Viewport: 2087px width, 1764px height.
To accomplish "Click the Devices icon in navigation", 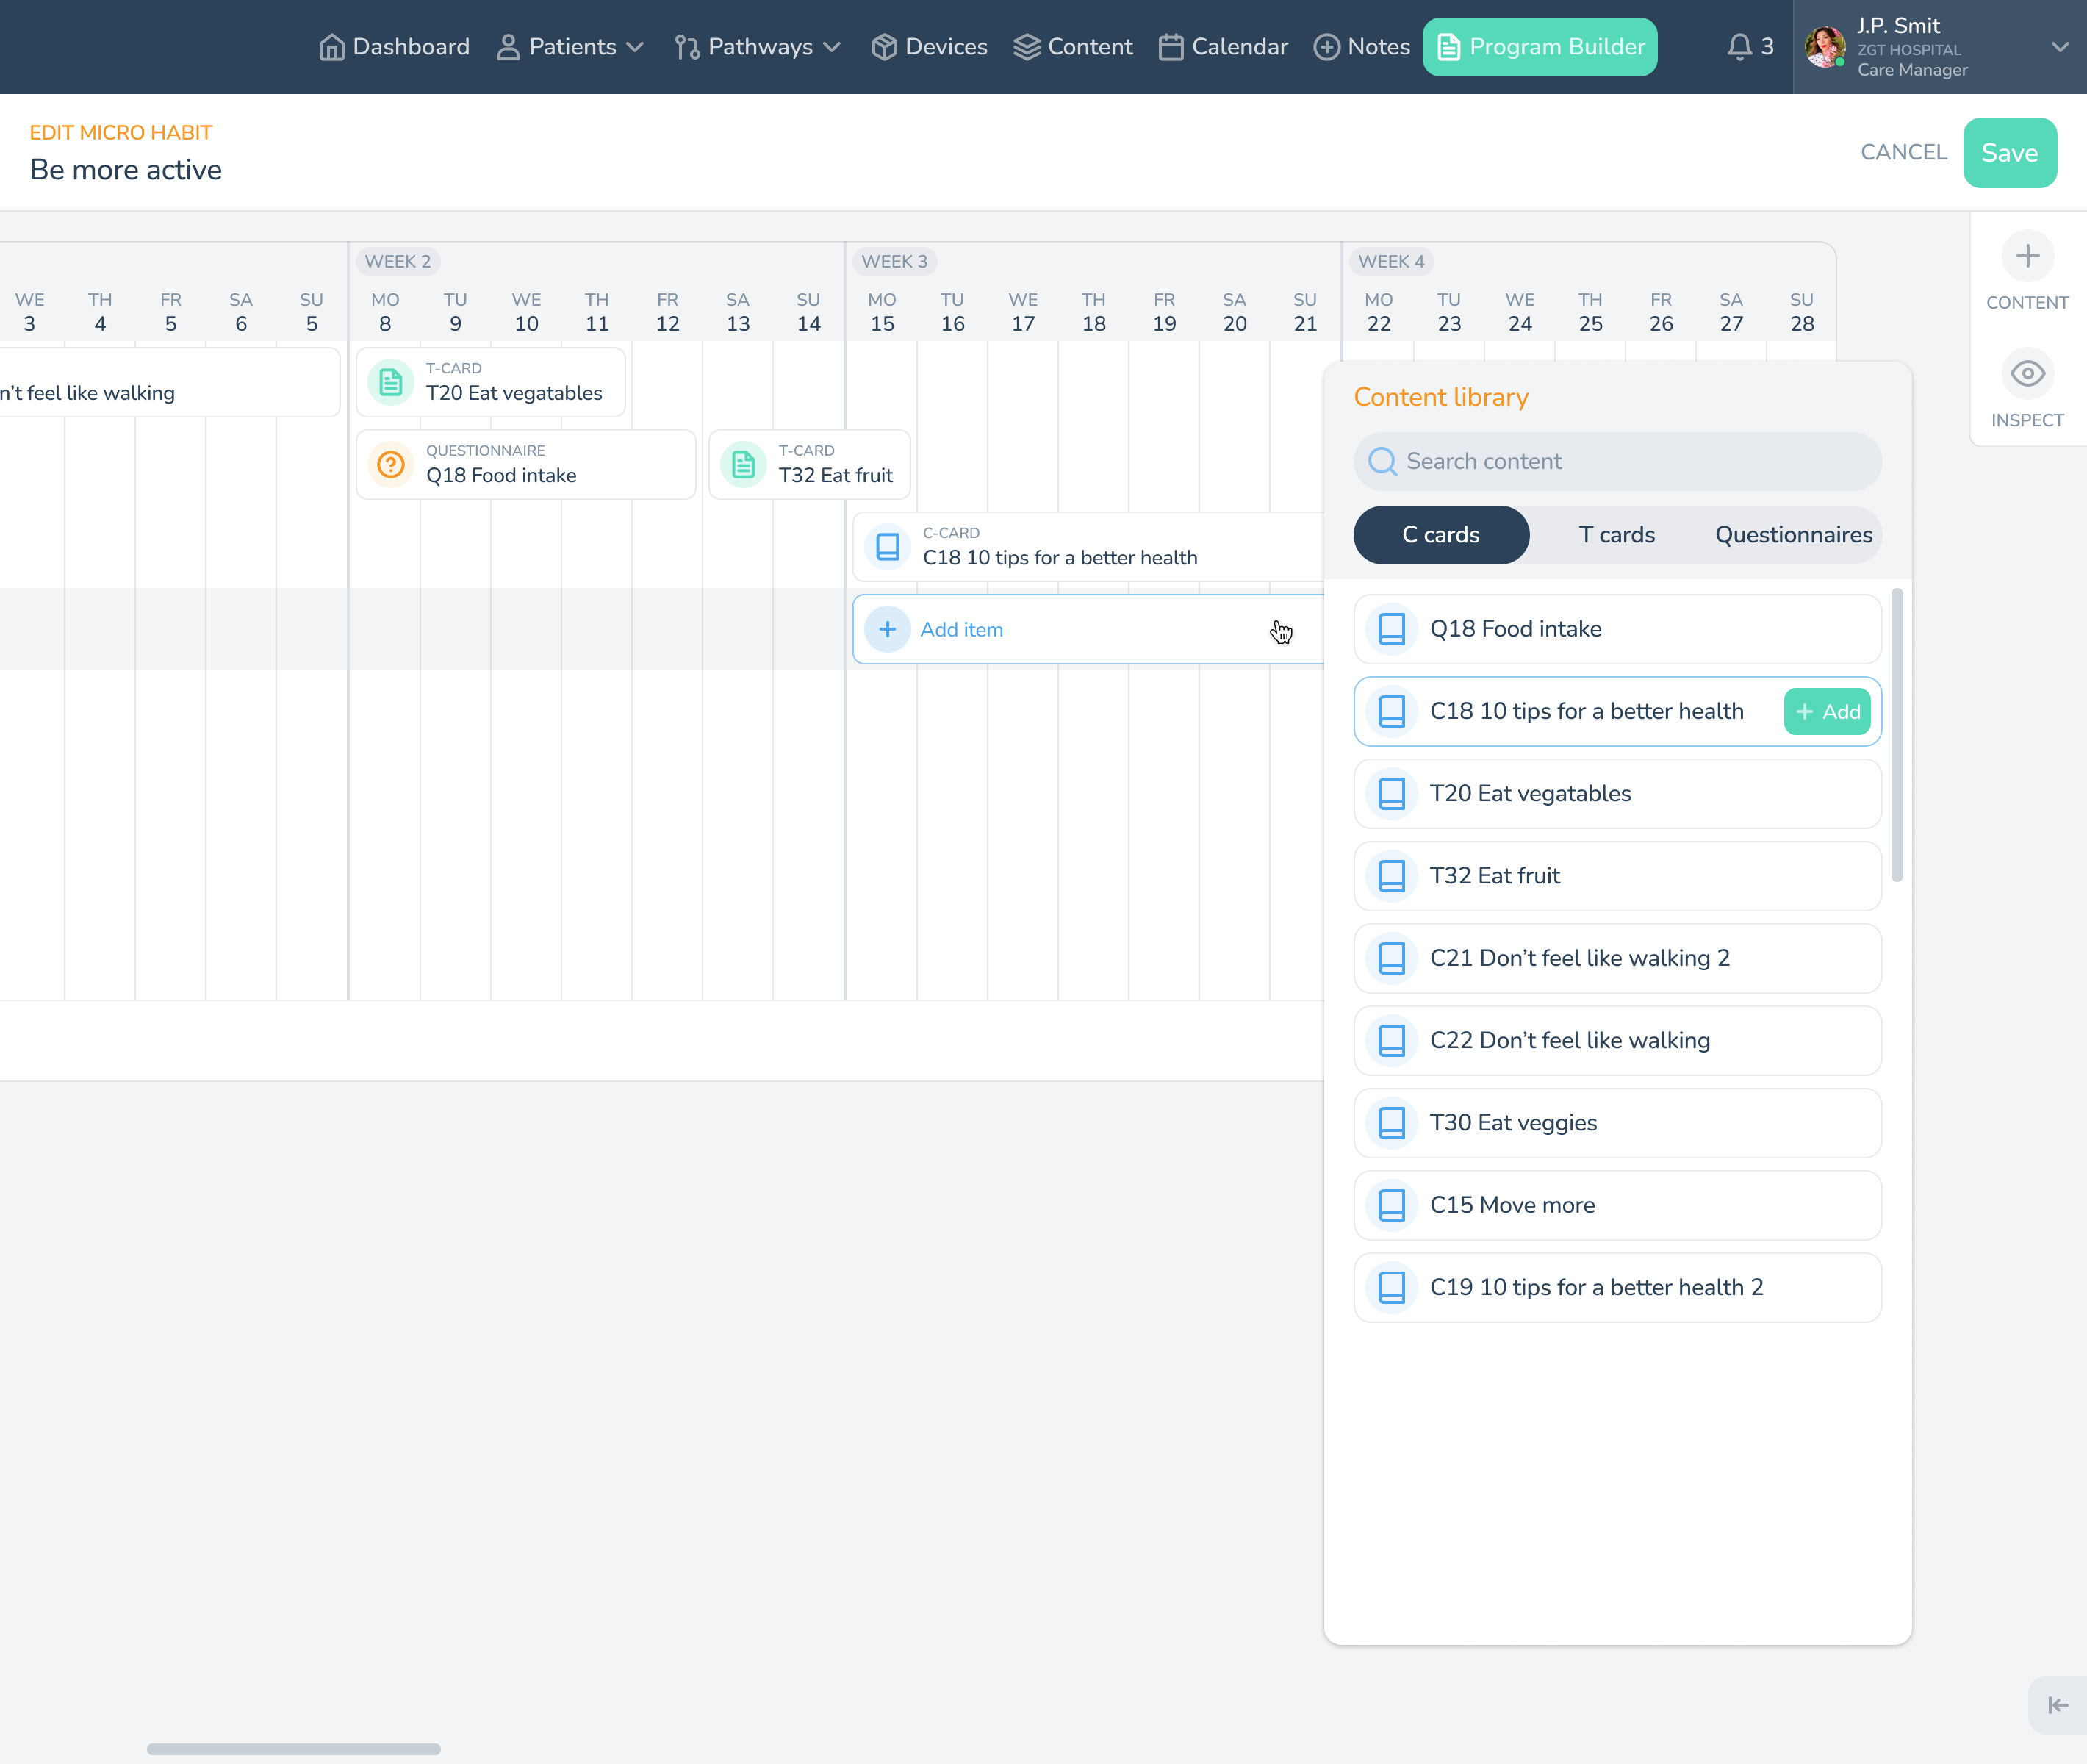I will [x=884, y=47].
